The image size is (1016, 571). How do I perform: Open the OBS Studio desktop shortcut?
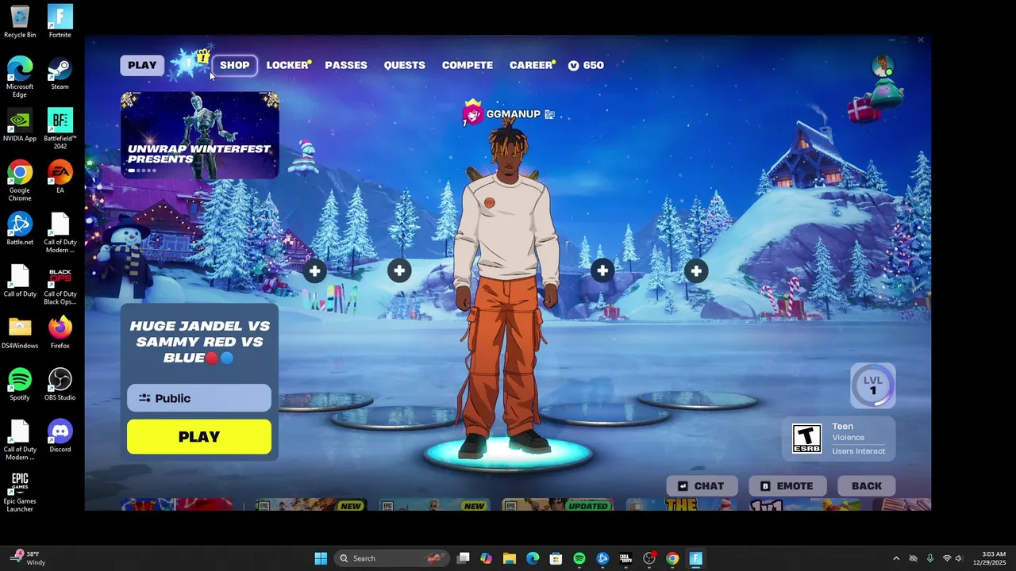coord(60,384)
